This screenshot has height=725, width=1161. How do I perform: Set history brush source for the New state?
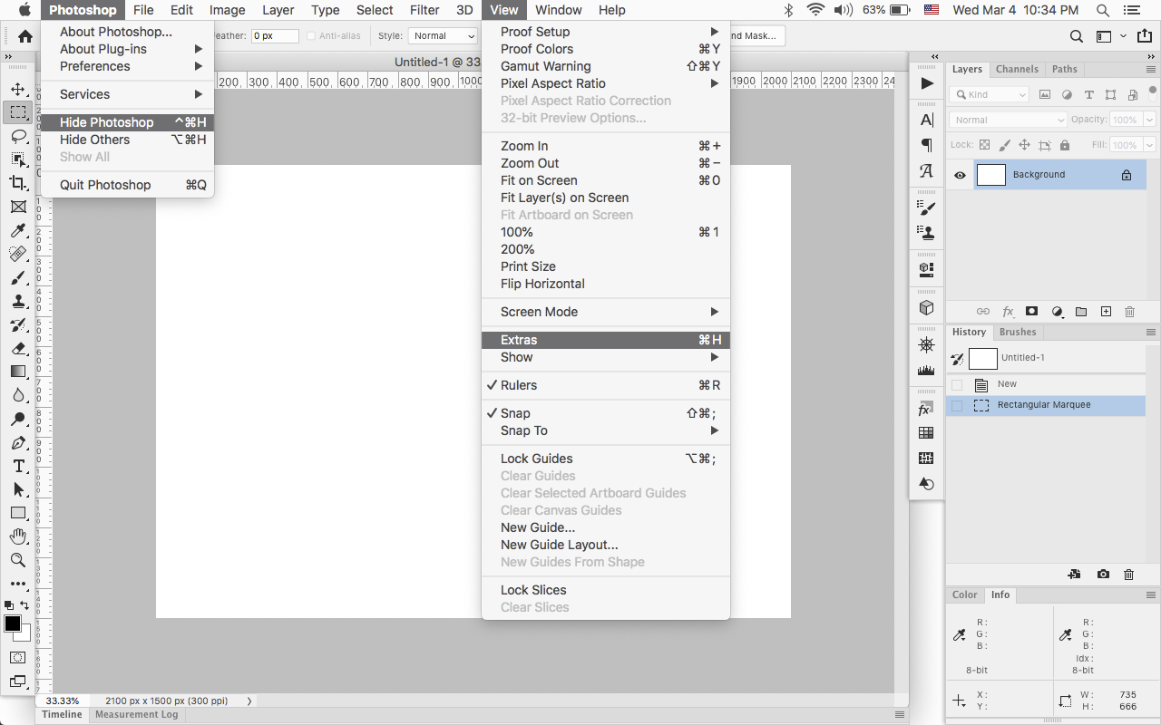pyautogui.click(x=957, y=384)
